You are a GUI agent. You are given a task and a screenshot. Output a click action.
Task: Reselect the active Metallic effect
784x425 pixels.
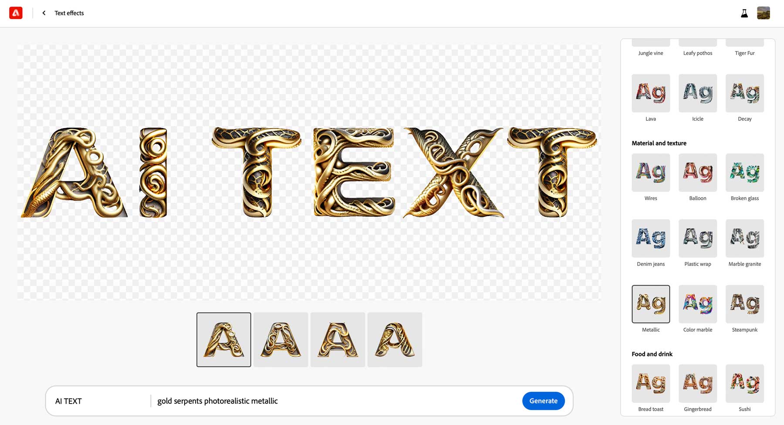[651, 304]
